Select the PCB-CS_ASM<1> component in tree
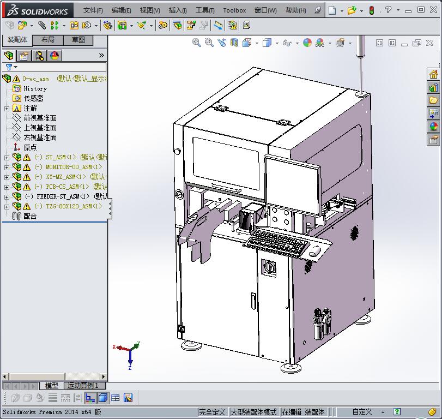The image size is (442, 419). coord(68,187)
